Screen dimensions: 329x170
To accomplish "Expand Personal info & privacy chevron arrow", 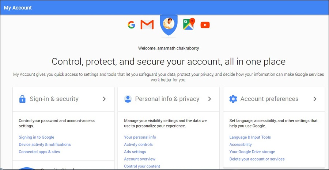I will point(209,99).
